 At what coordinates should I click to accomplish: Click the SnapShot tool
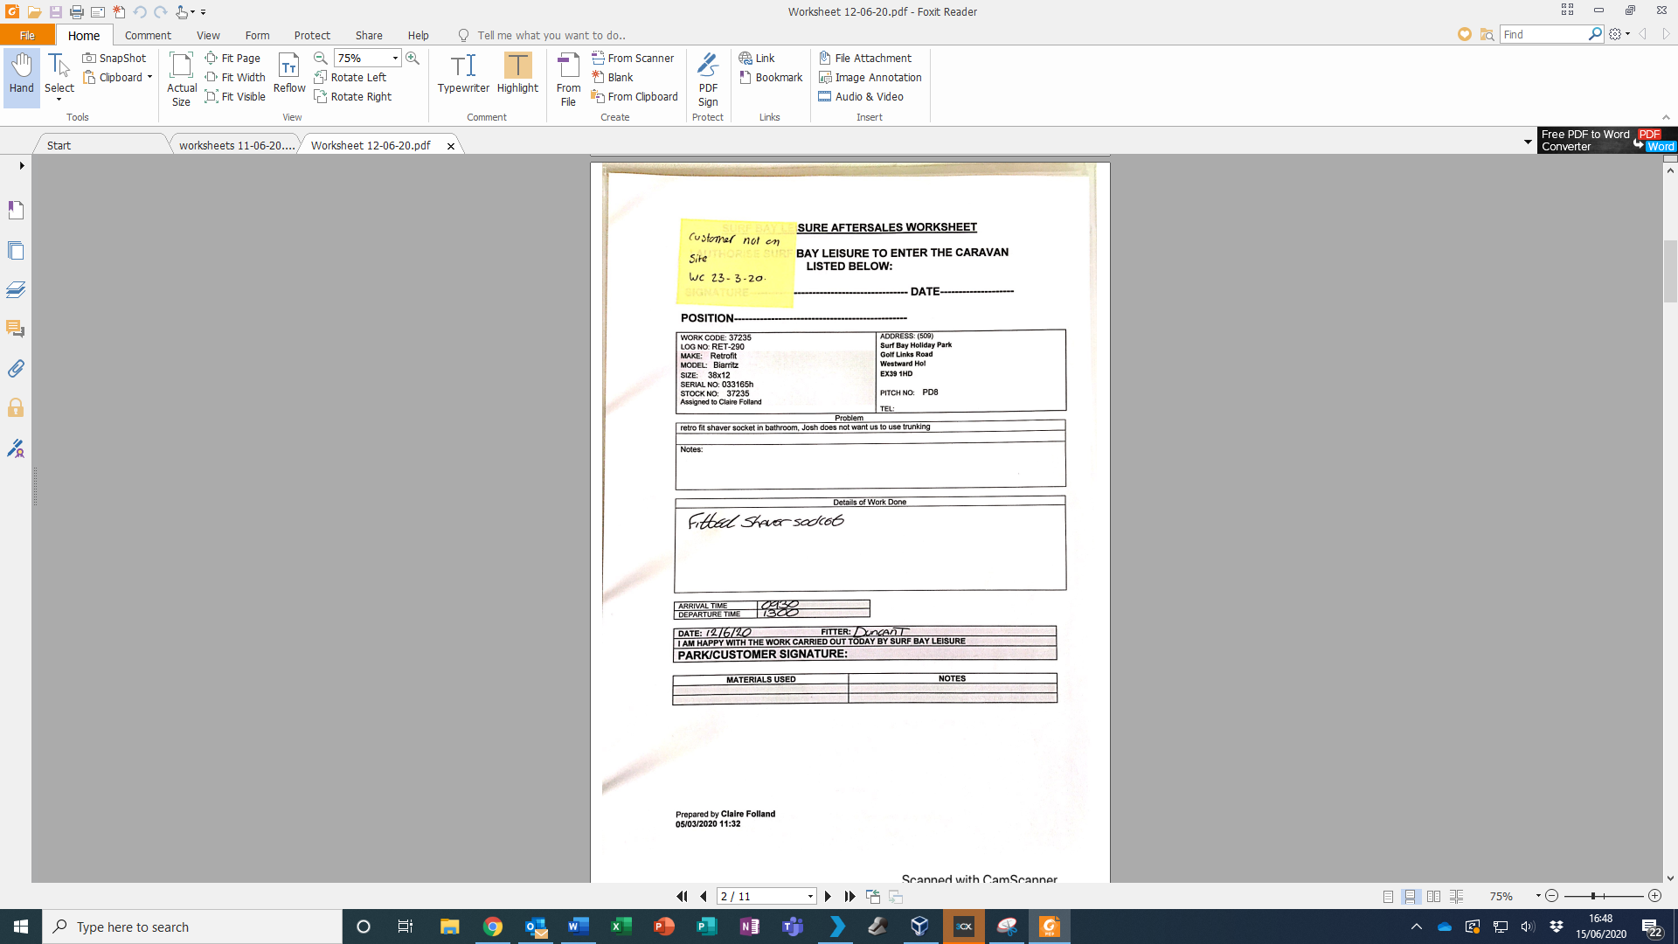[x=114, y=58]
